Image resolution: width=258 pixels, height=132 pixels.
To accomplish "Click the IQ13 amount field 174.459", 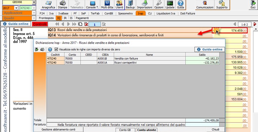I will 230,31.
